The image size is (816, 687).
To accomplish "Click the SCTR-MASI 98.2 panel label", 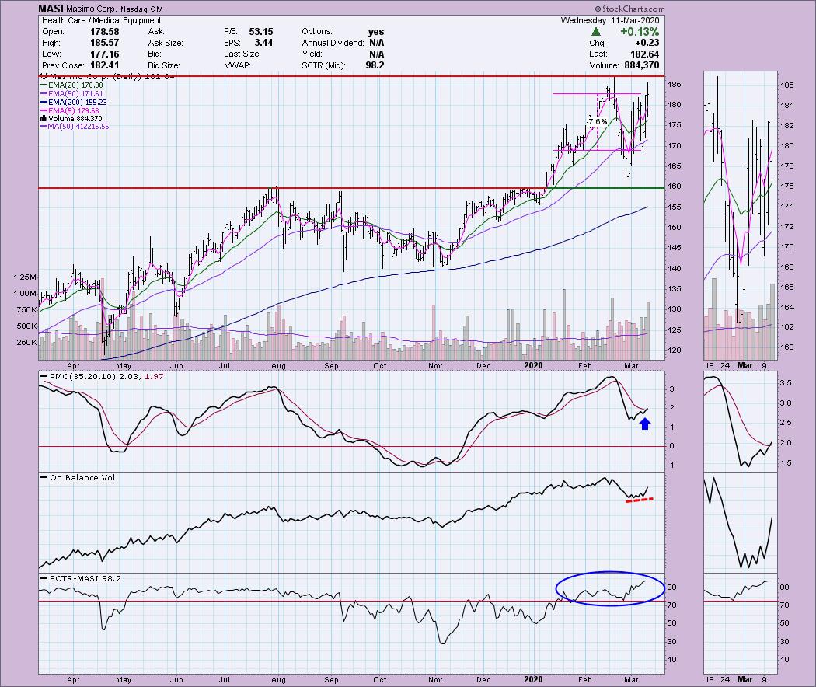I will [82, 579].
